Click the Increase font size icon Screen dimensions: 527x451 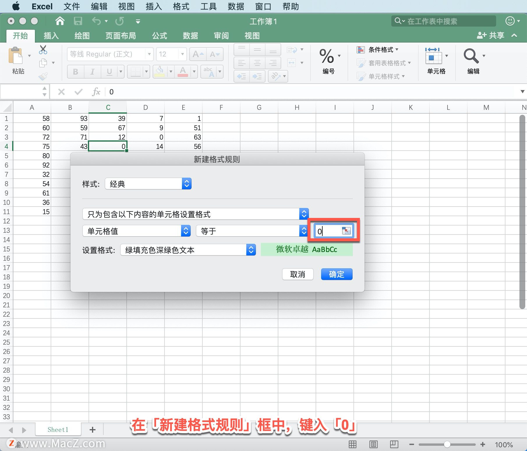click(x=198, y=54)
